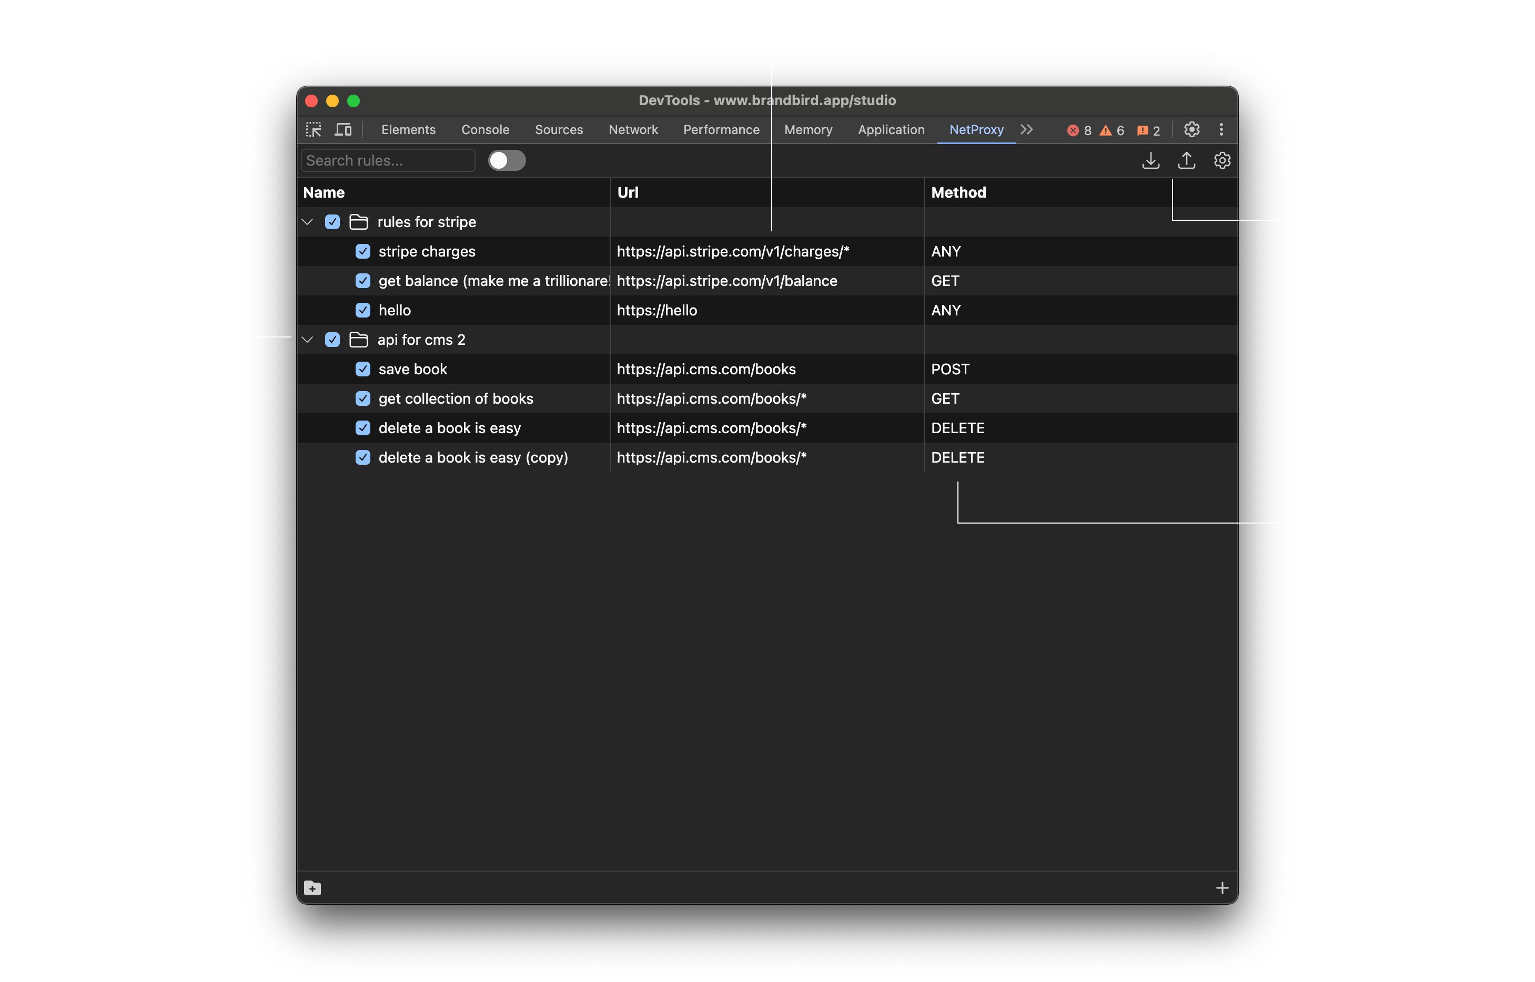Viewport: 1535px width, 982px height.
Task: Uncheck the api for cms 2 checkbox
Action: click(x=332, y=339)
